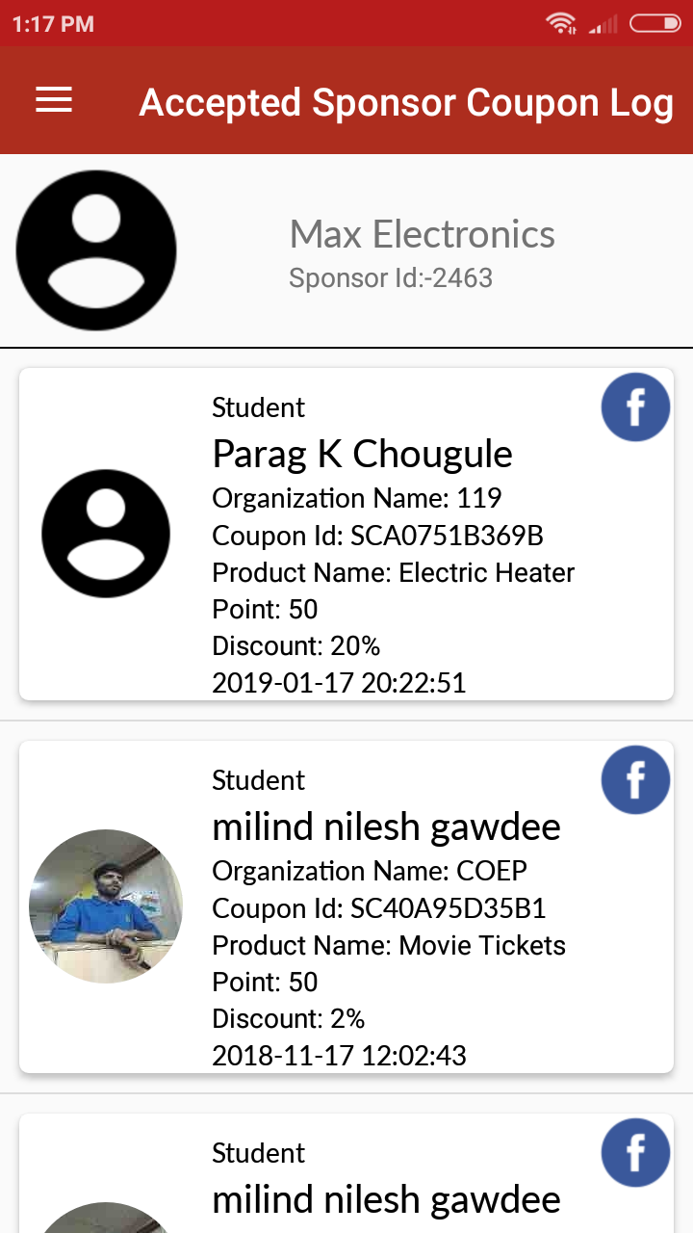Select the Max Electronics sponsor name
Viewport: 693px width, 1233px height.
422,234
